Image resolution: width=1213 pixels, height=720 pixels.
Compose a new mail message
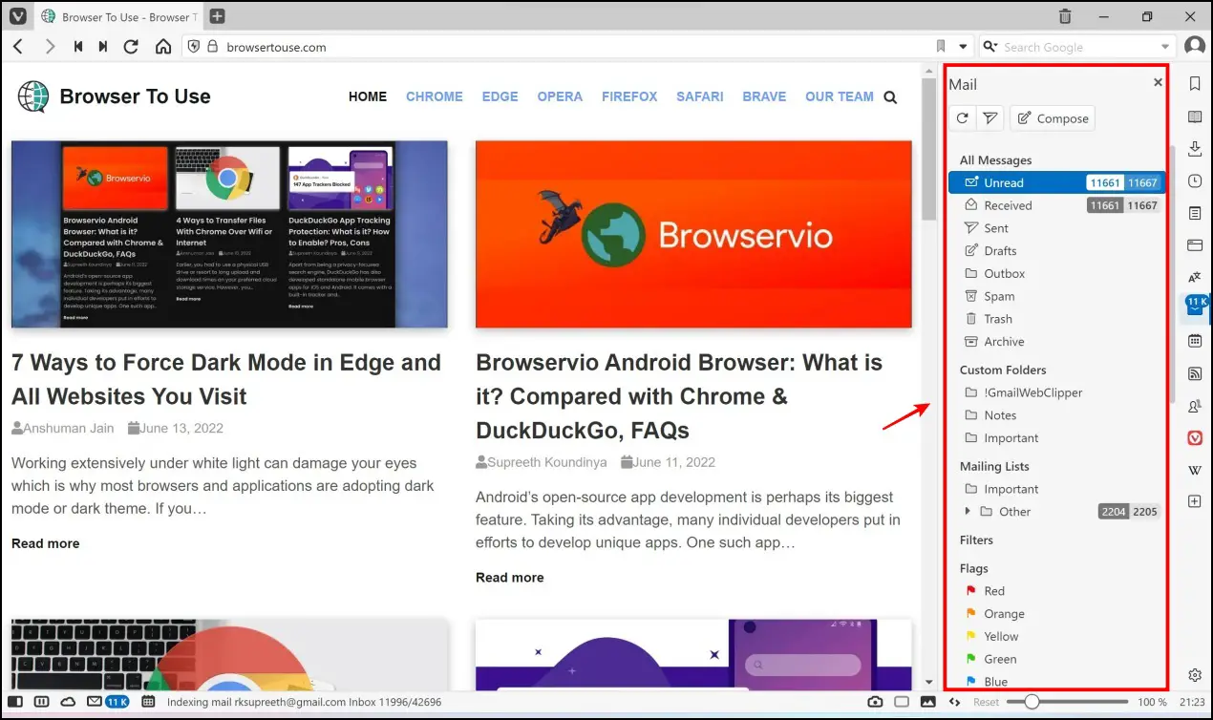[1053, 118]
